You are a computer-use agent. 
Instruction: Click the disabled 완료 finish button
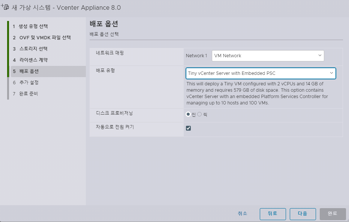333,214
